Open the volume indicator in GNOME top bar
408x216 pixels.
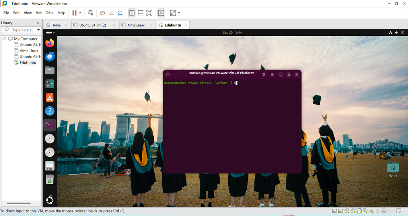tap(396, 33)
